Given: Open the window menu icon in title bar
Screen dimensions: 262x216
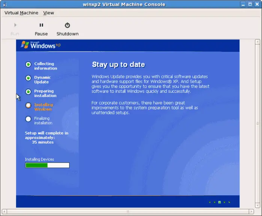Looking at the screenshot, I should click(4, 4).
